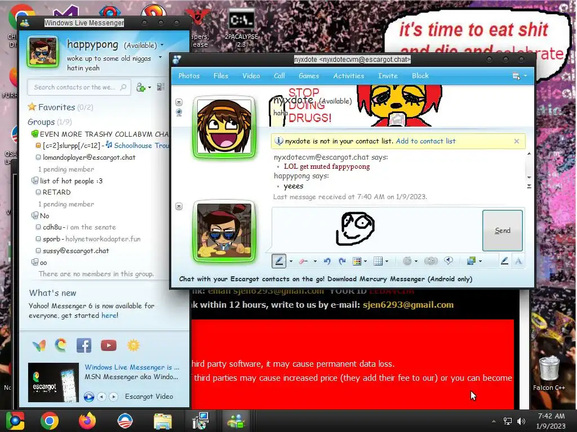The width and height of the screenshot is (577, 432).
Task: Collapse nyxdote's display picture panel
Action: coord(179,102)
